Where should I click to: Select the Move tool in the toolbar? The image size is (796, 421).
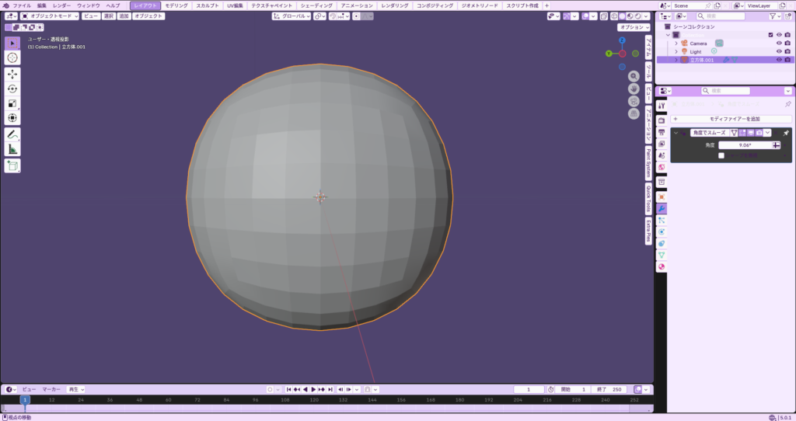pos(12,74)
